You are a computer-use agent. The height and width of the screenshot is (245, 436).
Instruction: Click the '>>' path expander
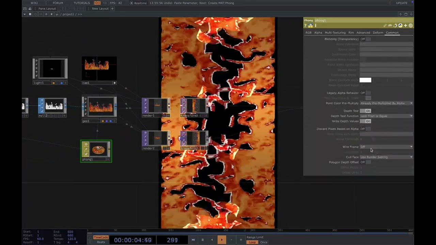(x=80, y=14)
